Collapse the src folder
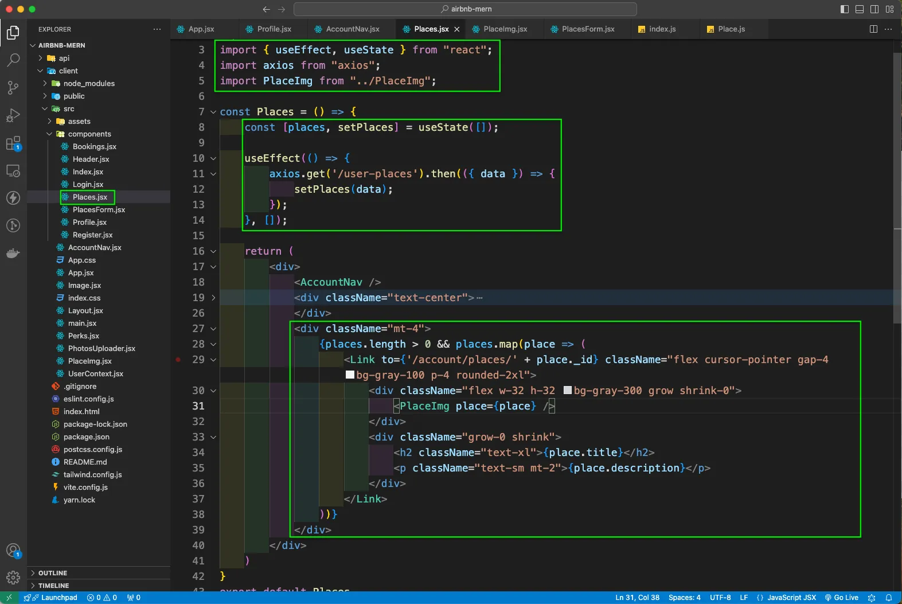Image resolution: width=902 pixels, height=604 pixels. tap(45, 108)
